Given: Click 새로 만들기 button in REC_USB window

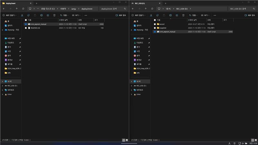Looking at the screenshot, I should pyautogui.click(x=139, y=15).
